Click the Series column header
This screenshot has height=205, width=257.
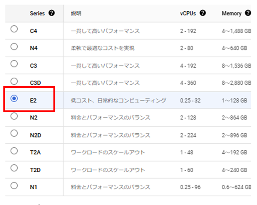[x=37, y=13]
